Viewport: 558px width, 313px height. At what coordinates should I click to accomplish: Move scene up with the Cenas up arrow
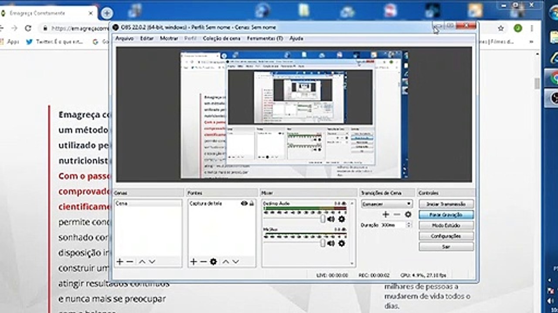pos(142,262)
